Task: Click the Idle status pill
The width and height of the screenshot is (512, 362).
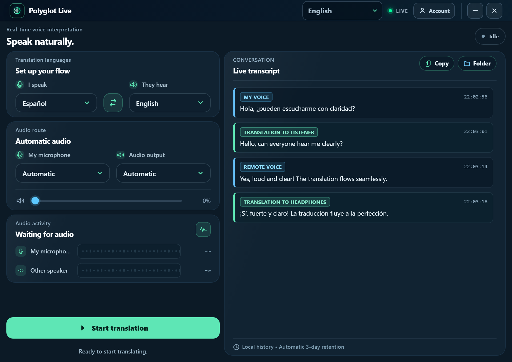Action: click(490, 36)
